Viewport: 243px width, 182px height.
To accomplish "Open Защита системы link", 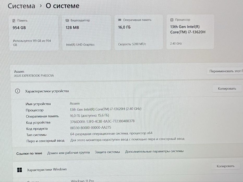I will click(107, 152).
